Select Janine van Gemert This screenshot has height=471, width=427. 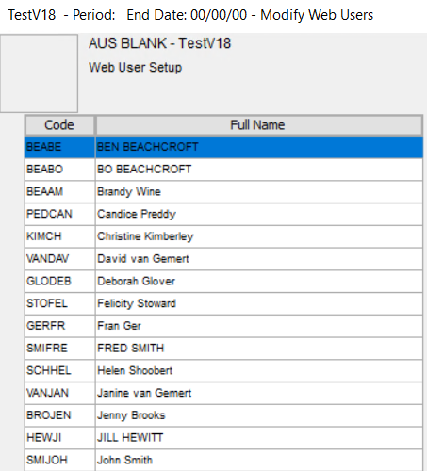pyautogui.click(x=223, y=393)
